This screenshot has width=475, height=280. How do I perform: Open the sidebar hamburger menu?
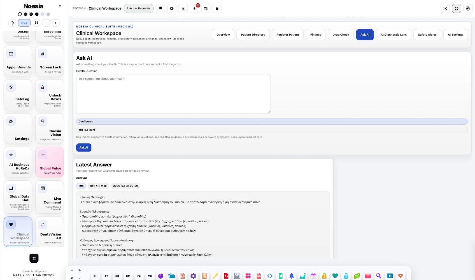tap(60, 6)
